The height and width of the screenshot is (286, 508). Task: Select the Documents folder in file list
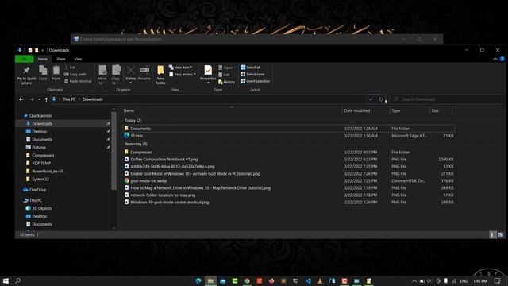(x=288, y=129)
